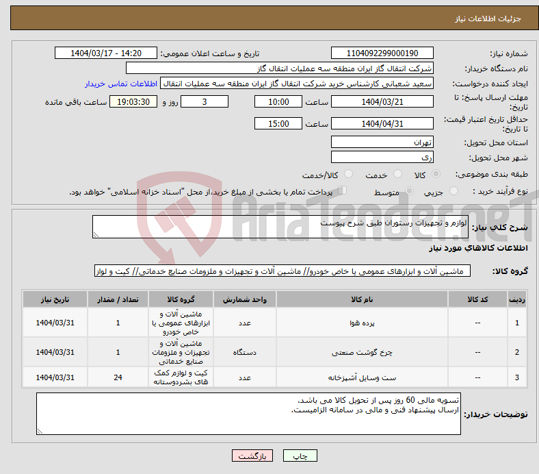This screenshot has width=539, height=474.
Task: Select the جزیی purchase type radio
Action: coord(453,190)
